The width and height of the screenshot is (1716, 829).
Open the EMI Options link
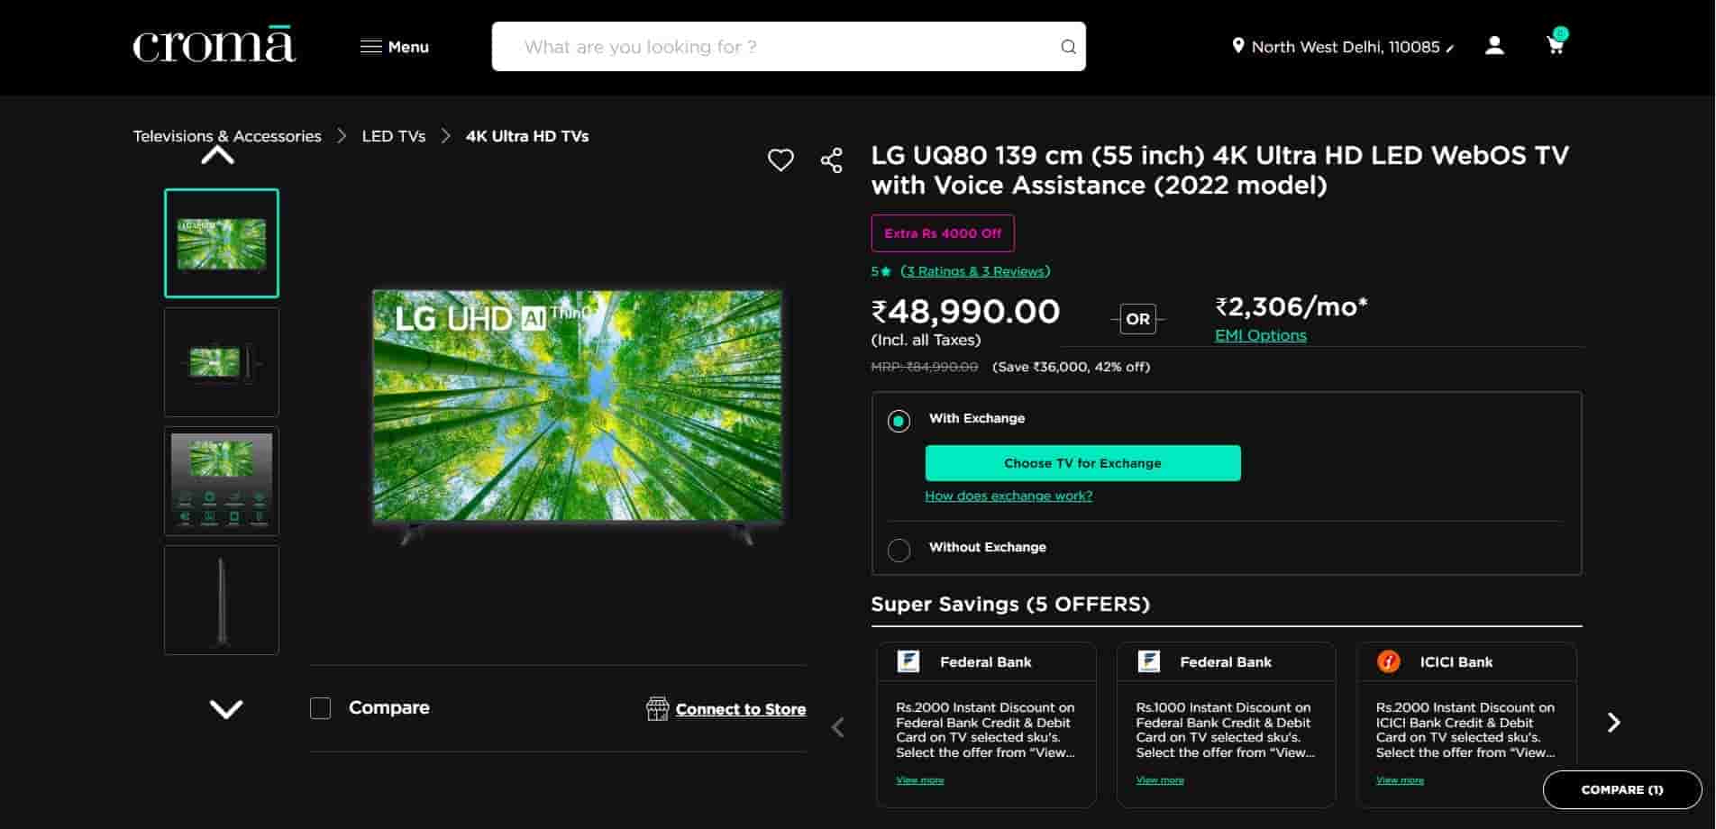[1260, 335]
